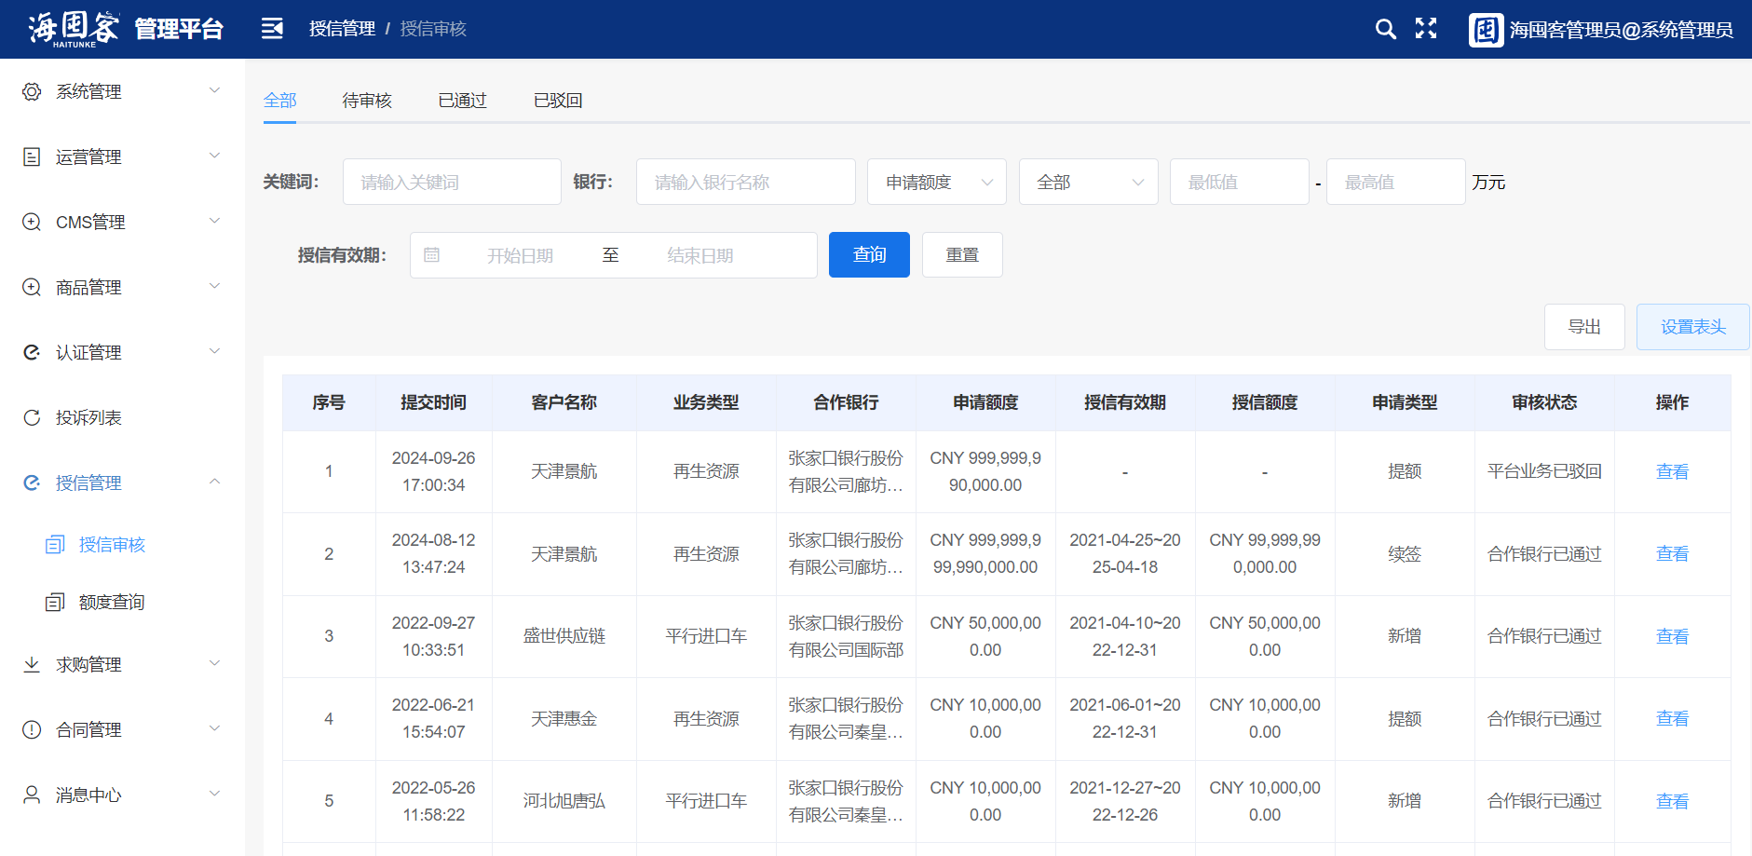Open 额度查询 in the sidebar
This screenshot has height=856, width=1752.
[112, 602]
